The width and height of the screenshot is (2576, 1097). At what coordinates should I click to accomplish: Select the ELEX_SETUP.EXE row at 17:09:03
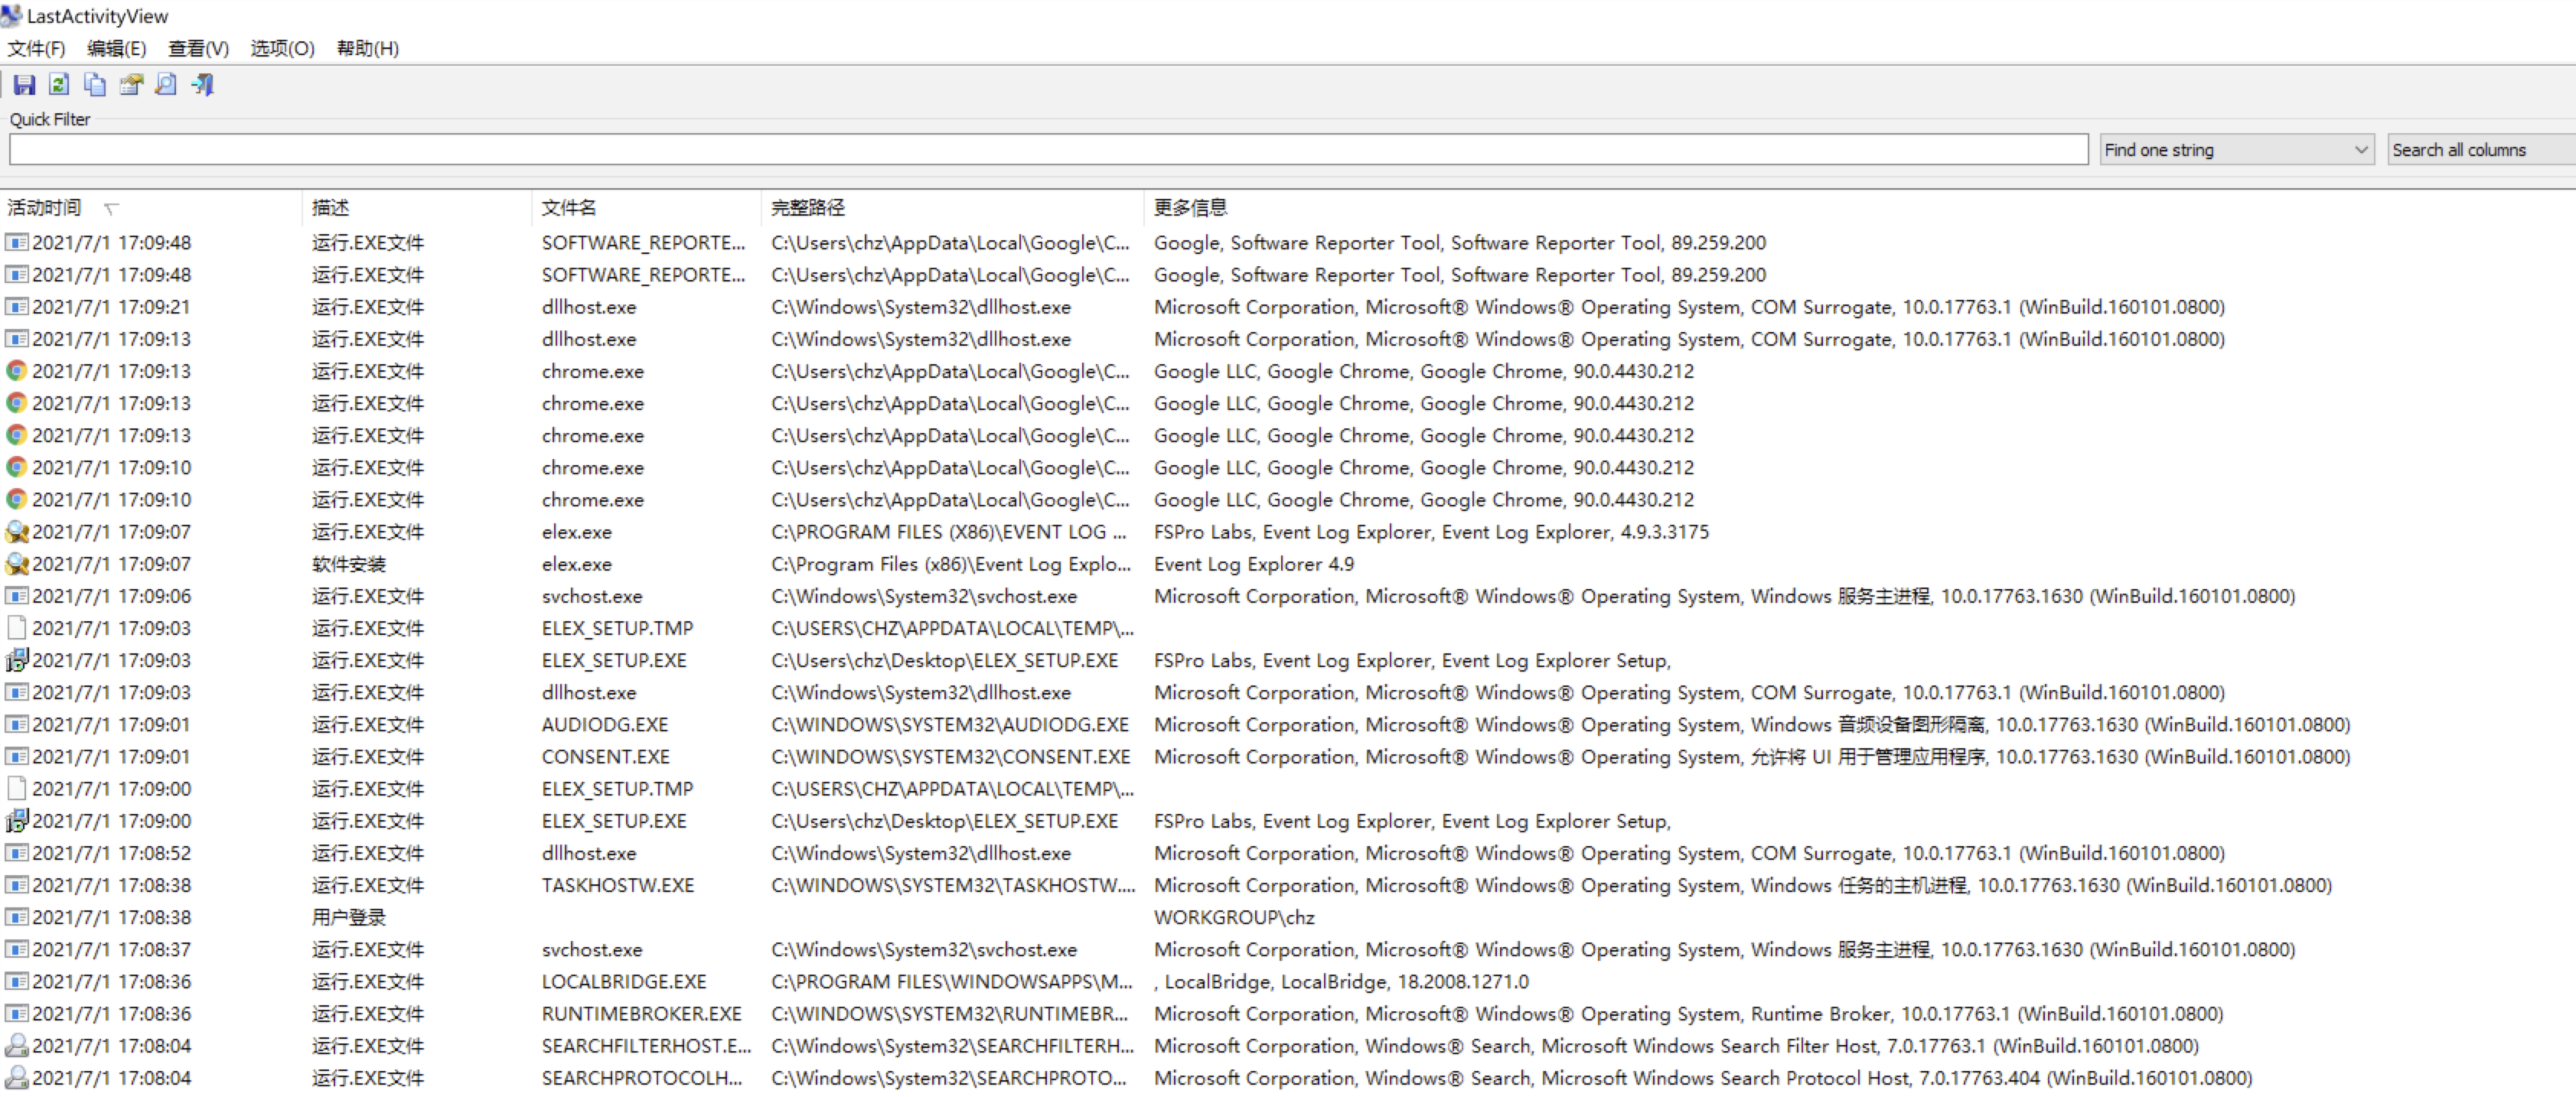pos(613,660)
